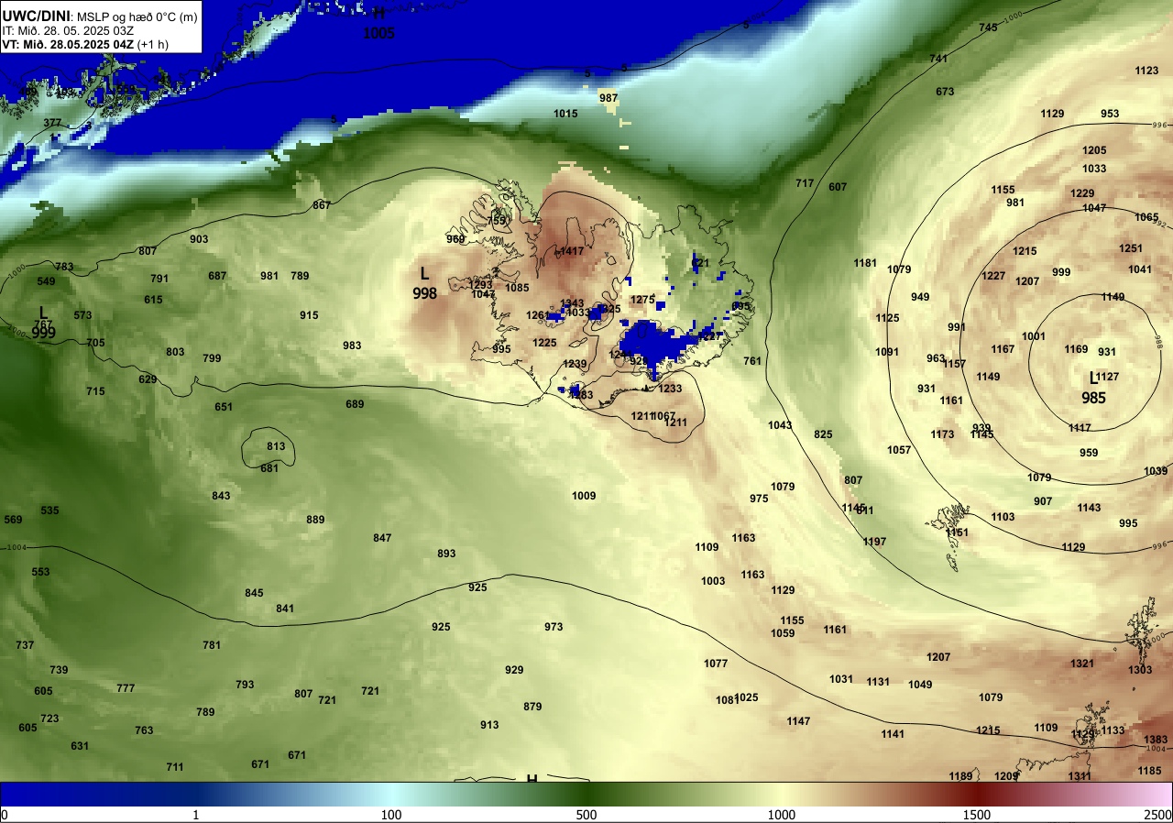
Task: Click the height value 1417 over Iceland
Action: tap(571, 251)
